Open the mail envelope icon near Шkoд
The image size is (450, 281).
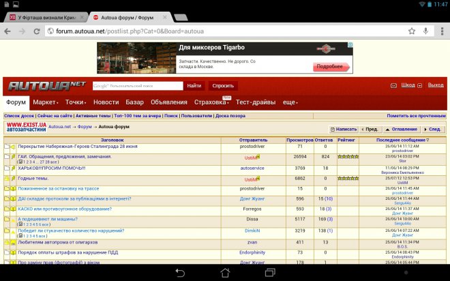click(393, 85)
